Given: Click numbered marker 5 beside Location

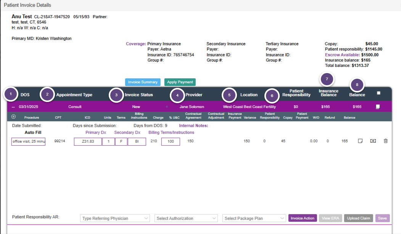Looking at the screenshot, I should point(229,95).
